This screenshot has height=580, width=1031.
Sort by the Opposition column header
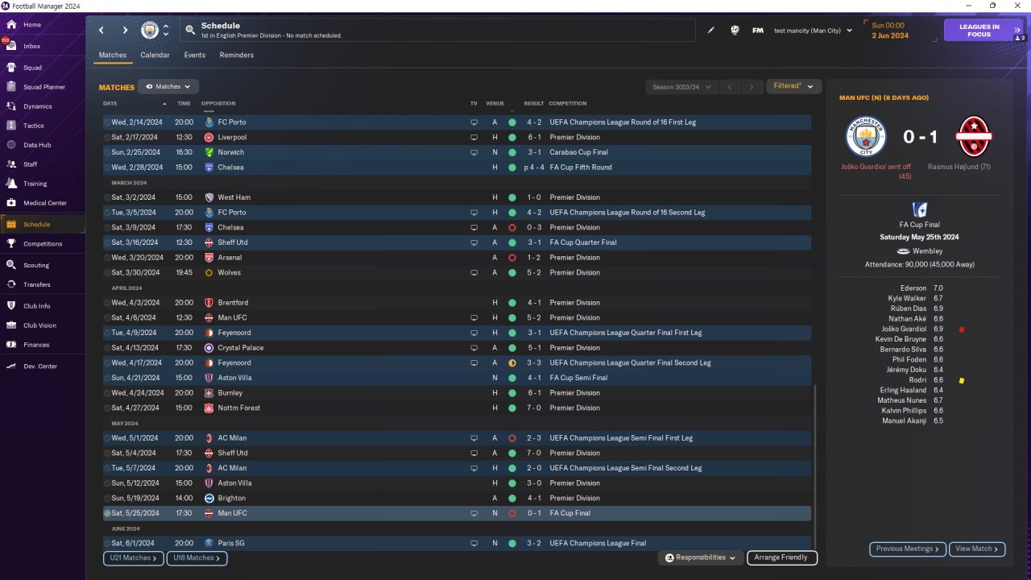(x=218, y=103)
